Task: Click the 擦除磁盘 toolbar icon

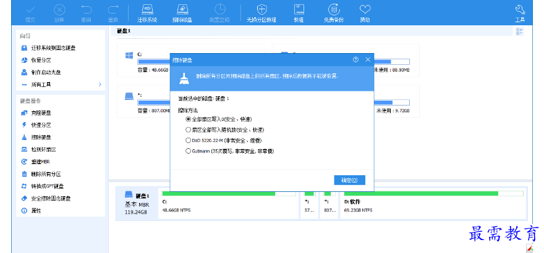Action: pyautogui.click(x=182, y=10)
